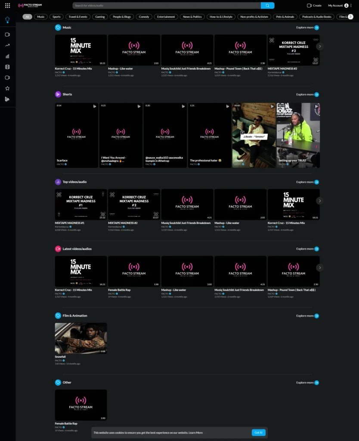The width and height of the screenshot is (359, 441).
Task: Open the Learn More cookie link
Action: 196,432
